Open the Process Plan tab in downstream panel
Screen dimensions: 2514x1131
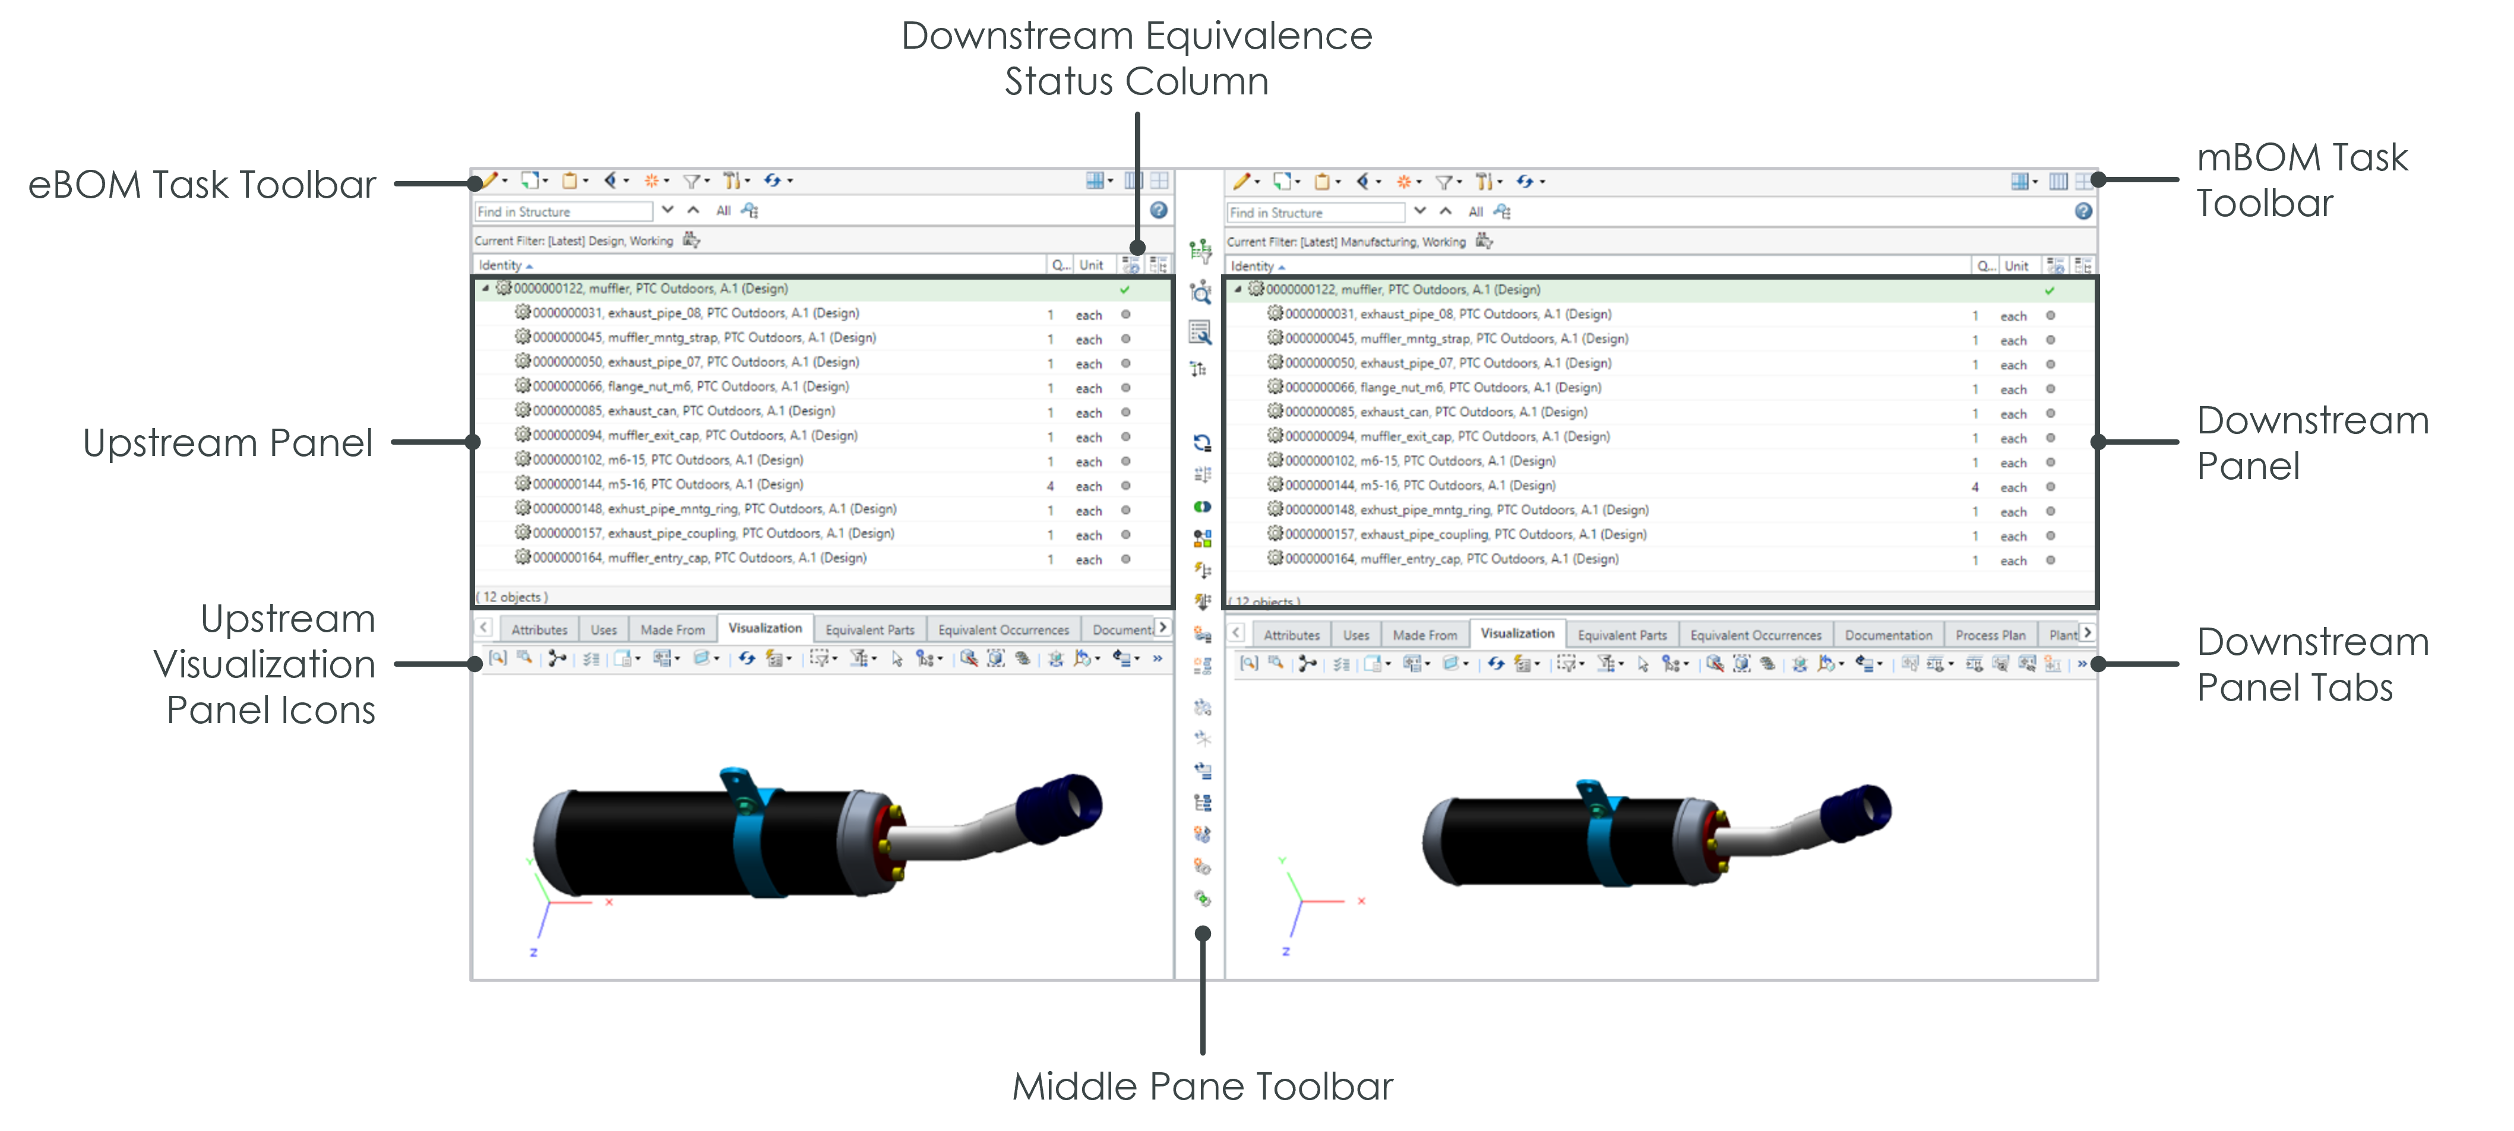click(1991, 634)
